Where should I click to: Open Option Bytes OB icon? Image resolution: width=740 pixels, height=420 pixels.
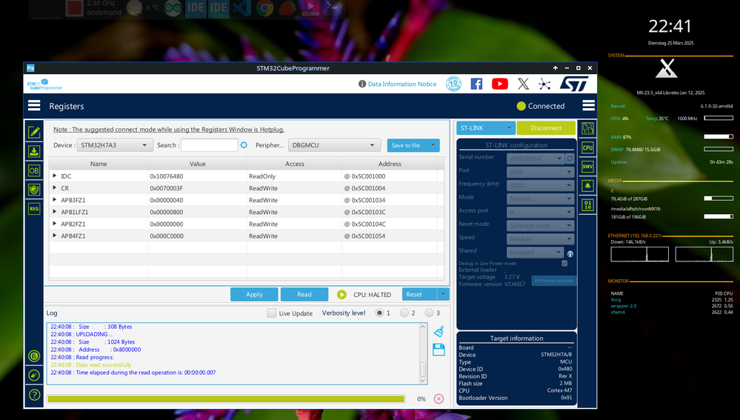(34, 170)
